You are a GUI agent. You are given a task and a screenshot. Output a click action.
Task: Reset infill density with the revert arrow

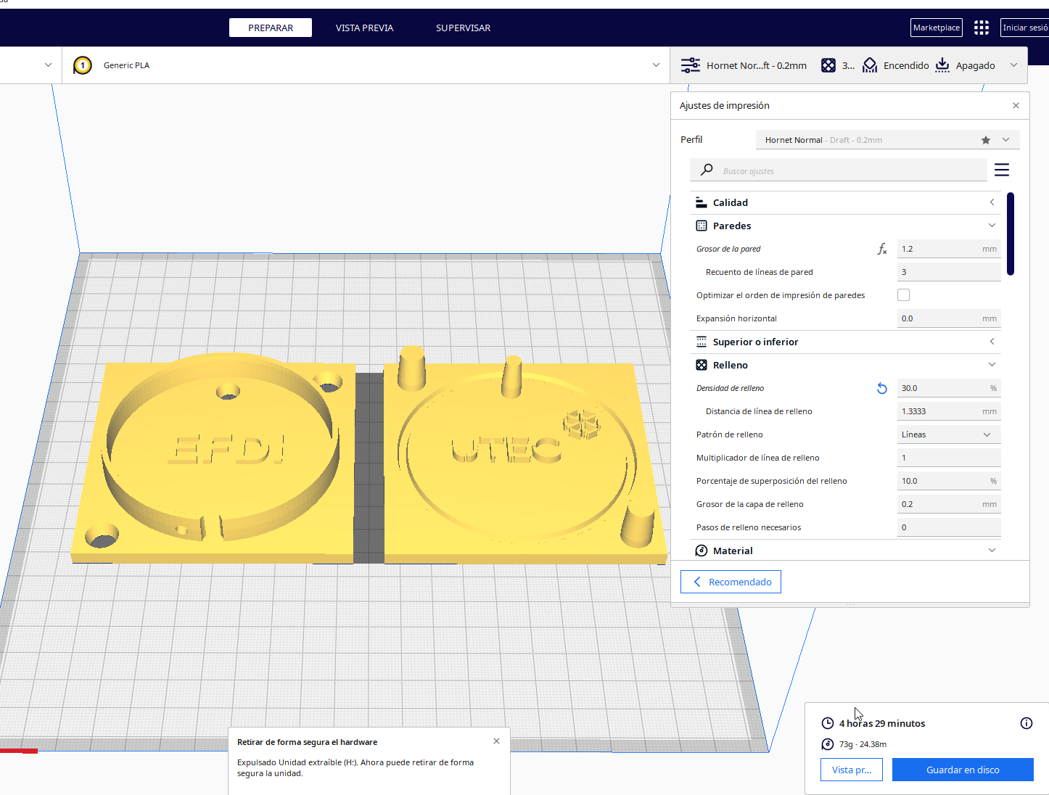tap(881, 389)
